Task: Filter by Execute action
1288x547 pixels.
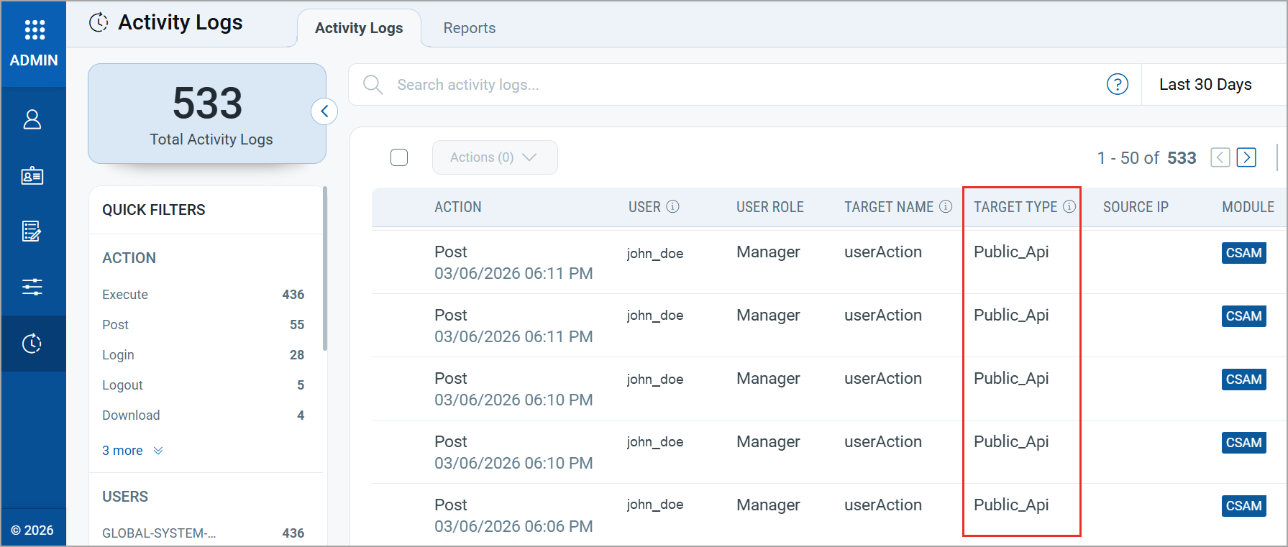Action: (125, 295)
